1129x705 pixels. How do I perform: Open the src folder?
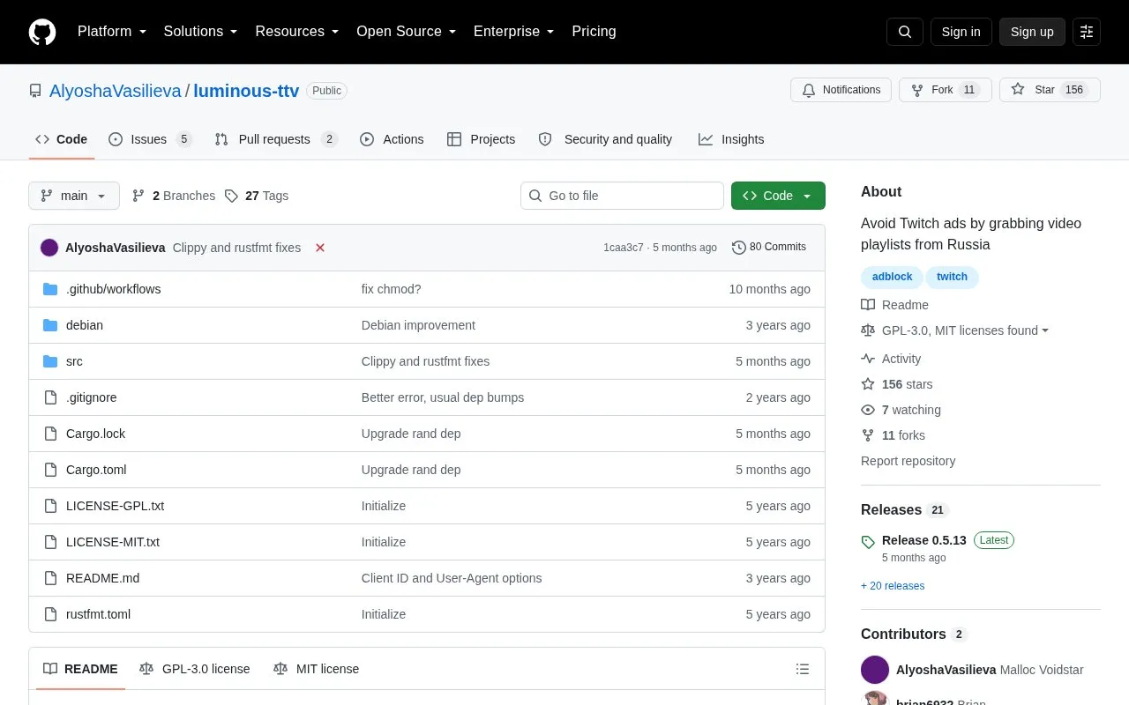click(74, 361)
